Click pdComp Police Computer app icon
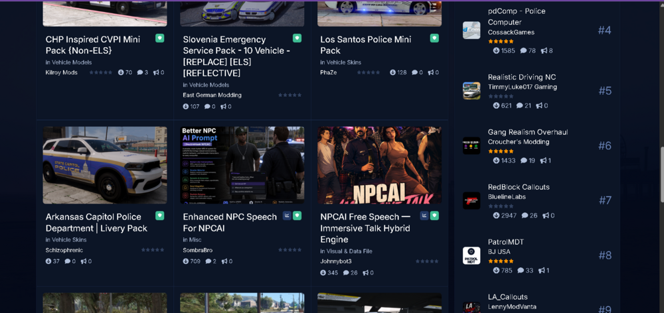The width and height of the screenshot is (664, 313). 471,31
